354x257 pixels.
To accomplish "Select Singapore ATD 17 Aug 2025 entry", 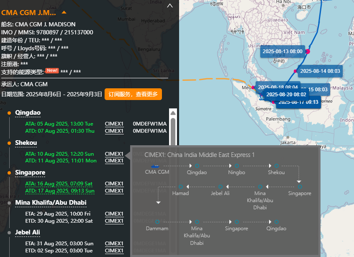I will point(60,191).
